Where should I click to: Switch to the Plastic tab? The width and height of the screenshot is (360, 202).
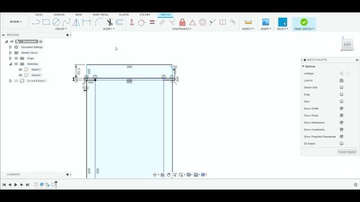point(124,15)
